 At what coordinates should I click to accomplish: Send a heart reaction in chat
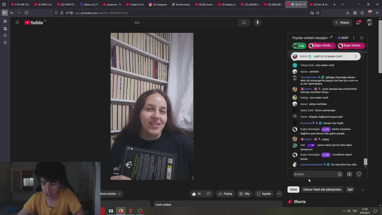[359, 174]
